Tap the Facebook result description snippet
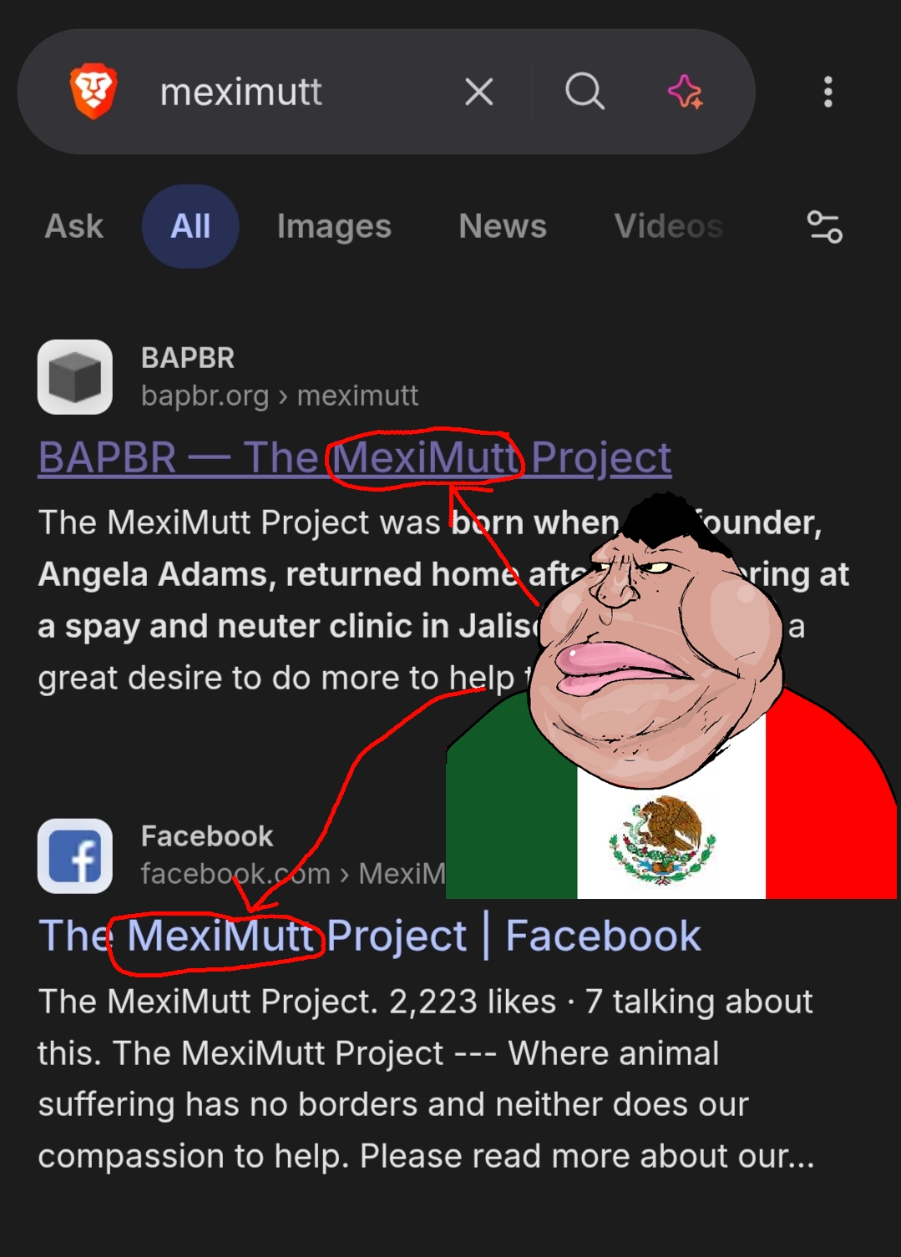 [x=426, y=1078]
